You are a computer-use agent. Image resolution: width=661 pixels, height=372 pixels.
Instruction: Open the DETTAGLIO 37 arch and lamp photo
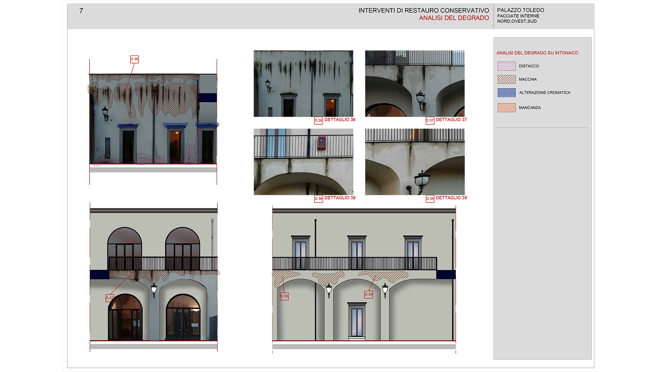pos(415,84)
